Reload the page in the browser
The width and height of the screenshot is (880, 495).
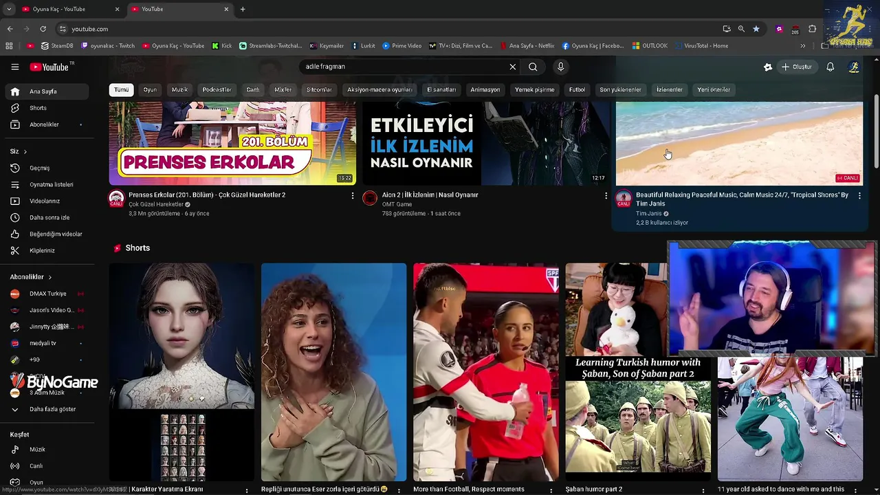click(x=43, y=29)
